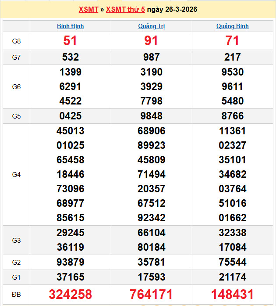
Task: Click the G2 number 35781
Action: pos(152,262)
